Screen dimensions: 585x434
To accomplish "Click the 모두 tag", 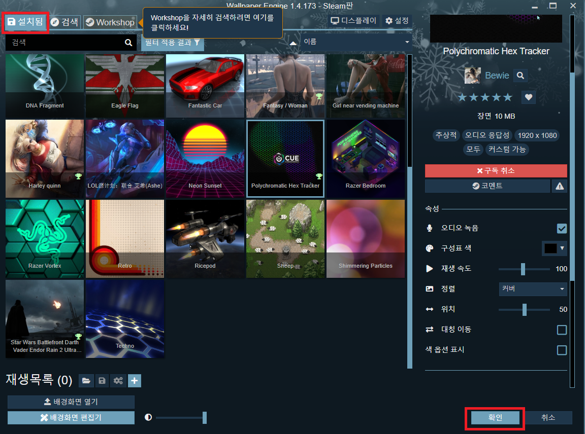I will [473, 150].
